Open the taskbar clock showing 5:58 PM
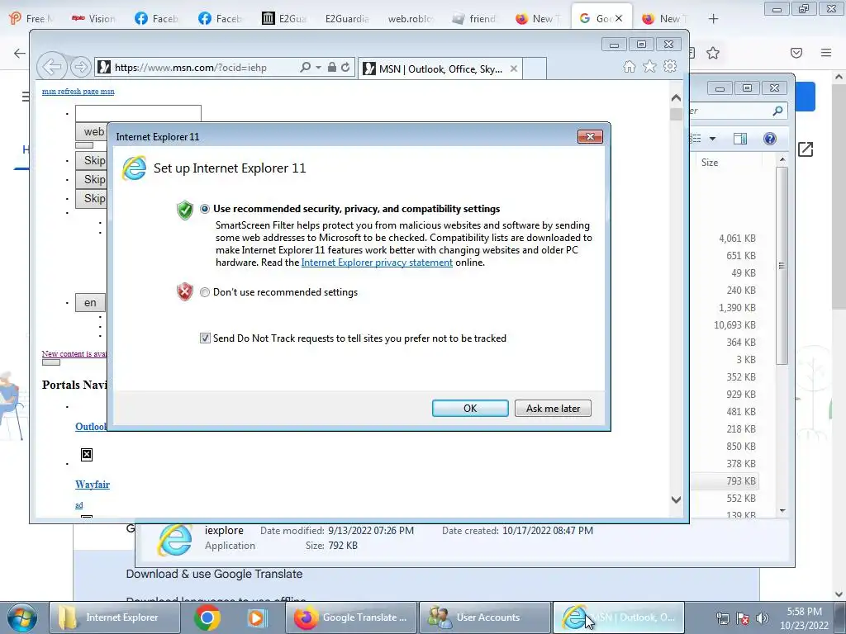846x634 pixels. (804, 618)
